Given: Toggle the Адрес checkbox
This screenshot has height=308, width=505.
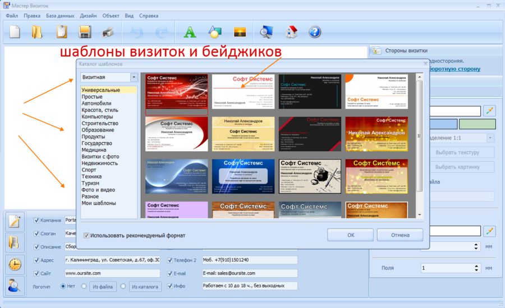Looking at the screenshot, I should pyautogui.click(x=36, y=260).
